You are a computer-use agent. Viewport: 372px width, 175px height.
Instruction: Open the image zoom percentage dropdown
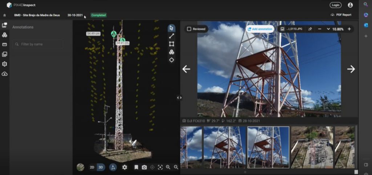(x=328, y=29)
